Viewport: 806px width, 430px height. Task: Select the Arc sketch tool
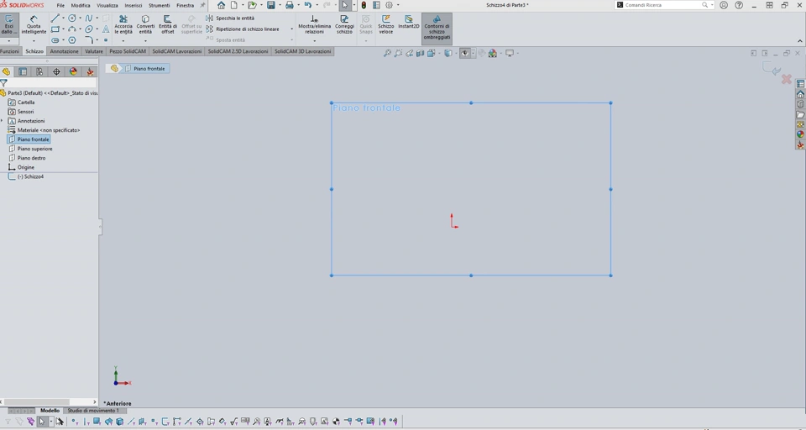click(72, 29)
